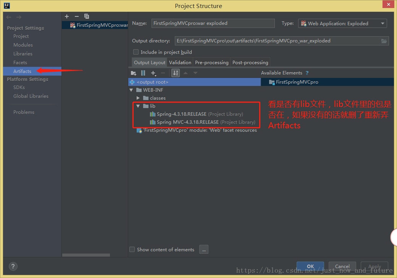The width and height of the screenshot is (397, 278).
Task: Add a new artifact with plus icon
Action: pos(67,16)
